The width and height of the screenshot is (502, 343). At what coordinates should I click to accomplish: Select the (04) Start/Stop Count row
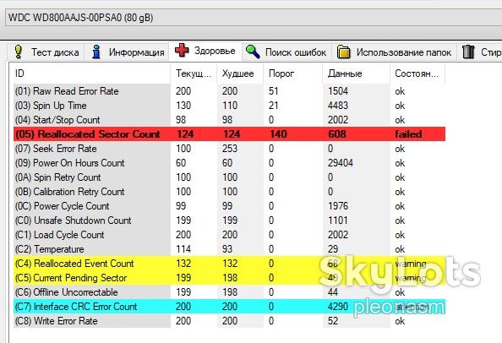tap(229, 120)
